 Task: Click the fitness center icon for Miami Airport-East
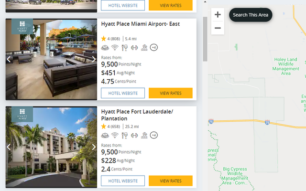134,48
